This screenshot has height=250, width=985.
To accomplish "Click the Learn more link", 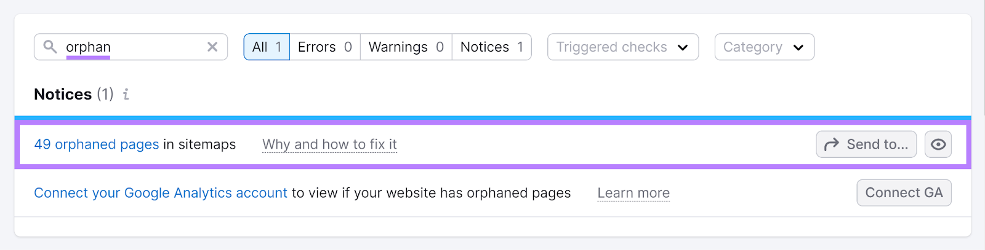I will point(633,193).
